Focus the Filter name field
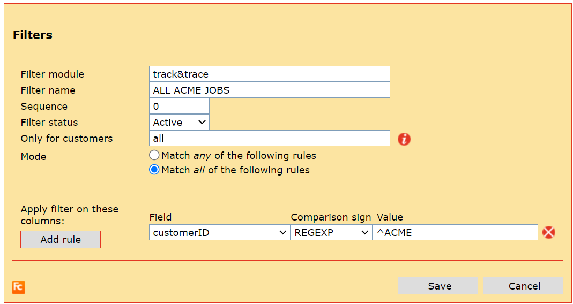 (269, 90)
